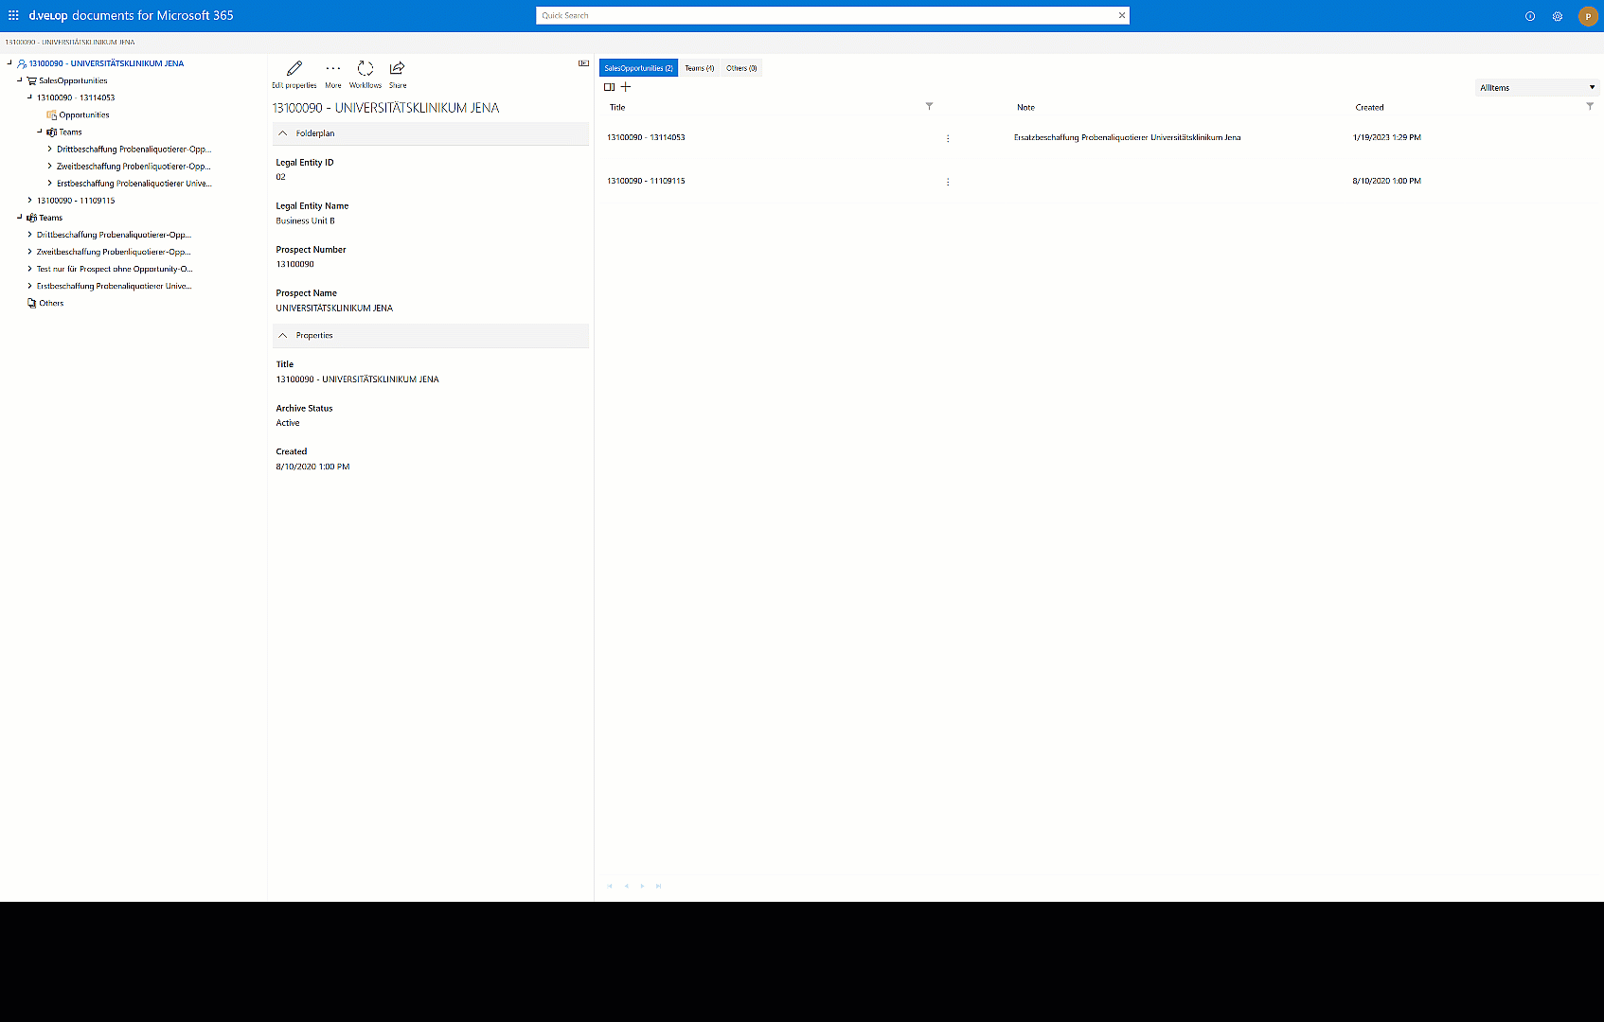Toggle the details pane view icon
The width and height of the screenshot is (1604, 1022).
click(610, 87)
